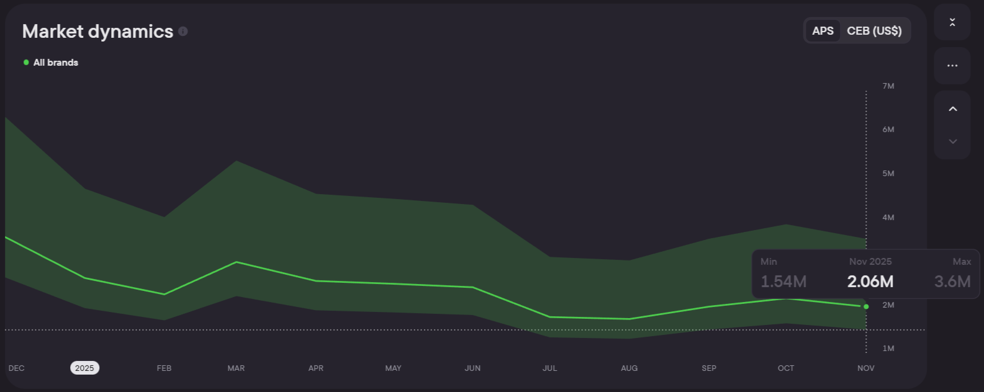Click the OCT month axis label
The width and height of the screenshot is (984, 392).
pos(786,368)
